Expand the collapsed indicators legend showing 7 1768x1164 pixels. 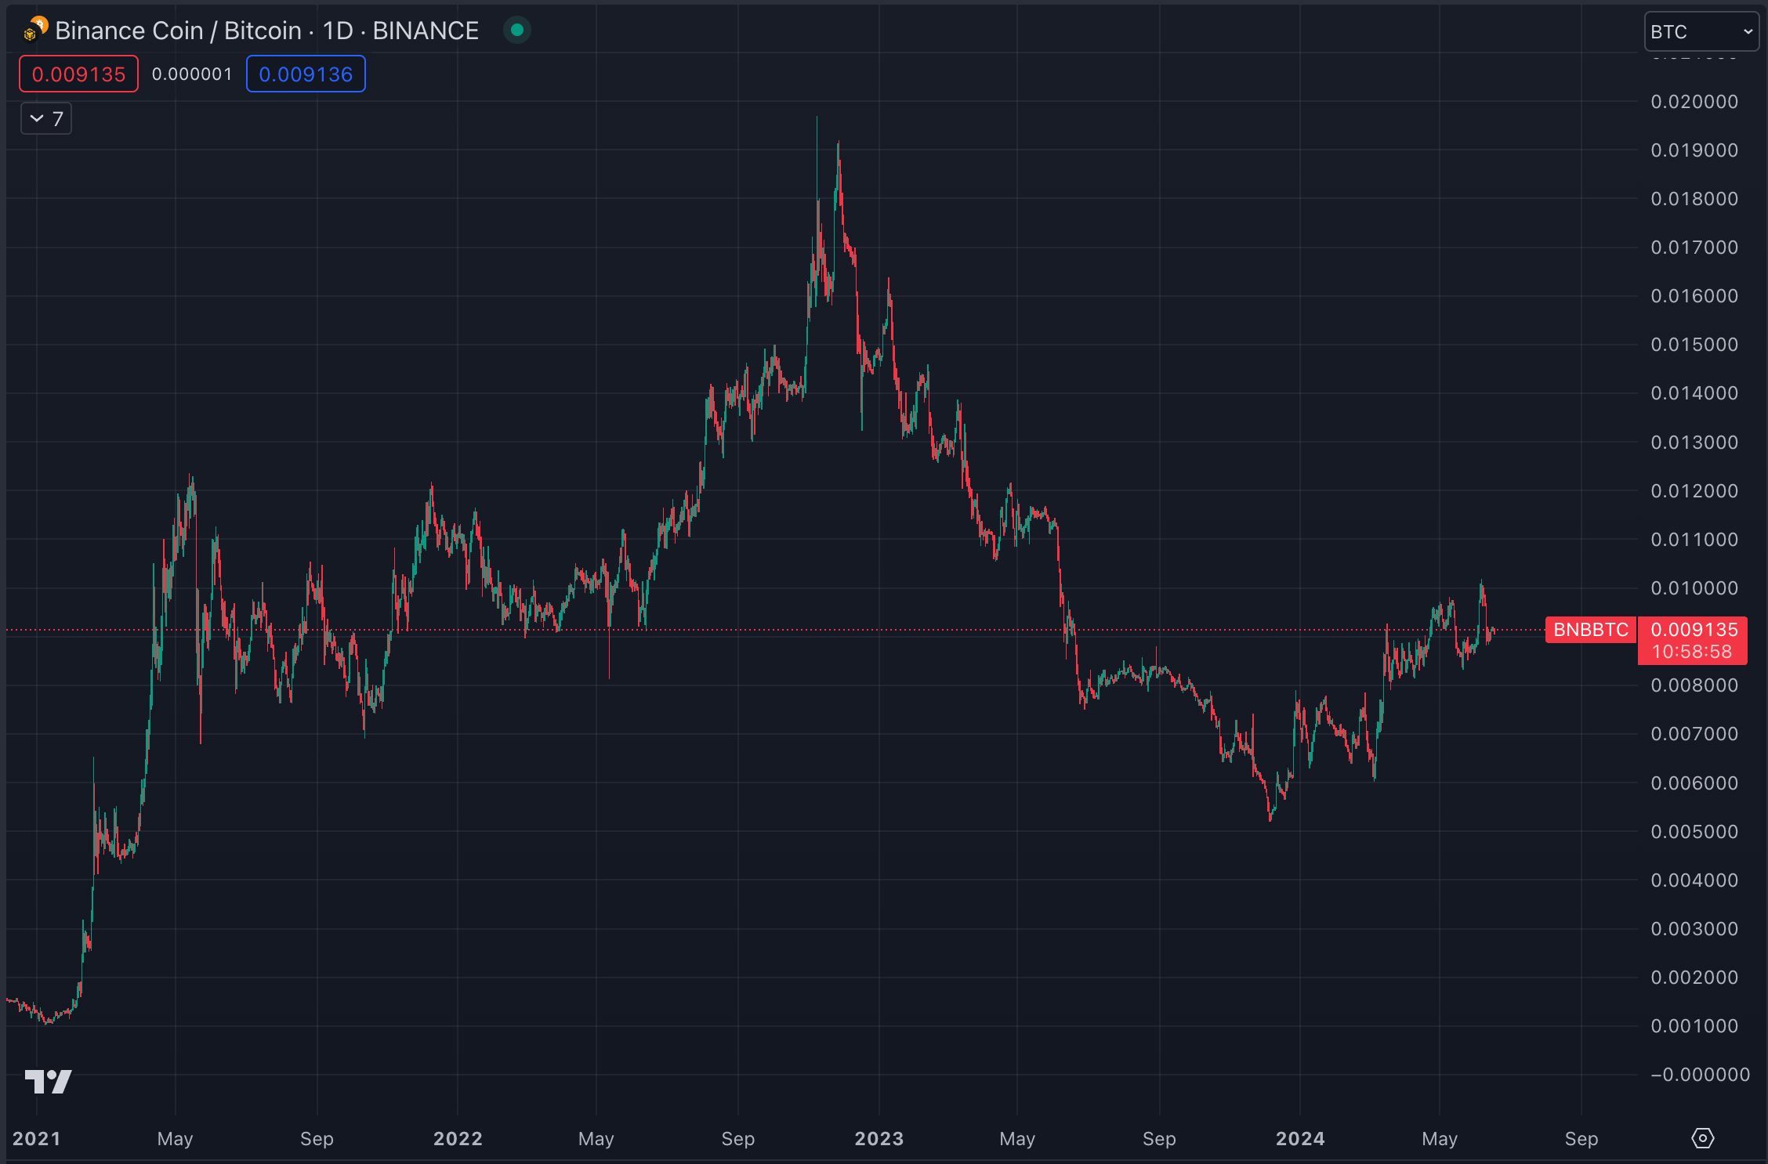click(46, 119)
